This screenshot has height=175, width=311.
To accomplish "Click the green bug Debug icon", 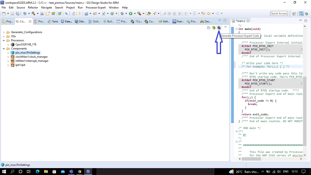I will (x=122, y=13).
